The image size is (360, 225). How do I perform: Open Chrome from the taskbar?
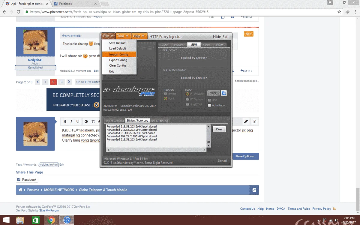coord(51,220)
